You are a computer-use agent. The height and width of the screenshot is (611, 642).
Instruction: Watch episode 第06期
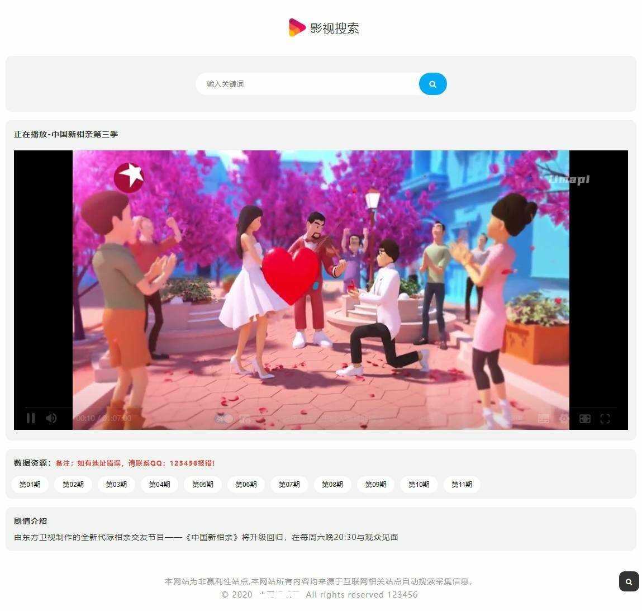coord(246,484)
